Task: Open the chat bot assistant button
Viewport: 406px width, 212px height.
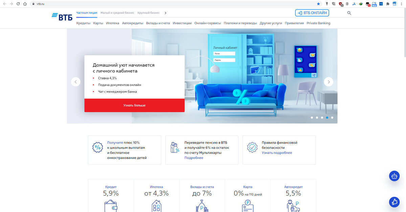Action: [394, 176]
